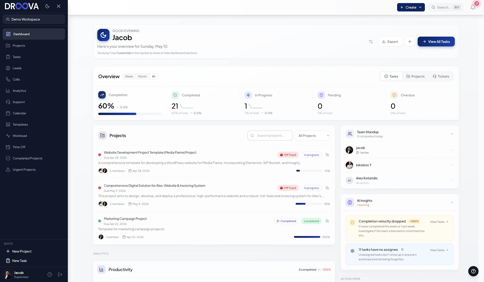
Task: Click the Analytics bar chart icon
Action: pyautogui.click(x=8, y=91)
